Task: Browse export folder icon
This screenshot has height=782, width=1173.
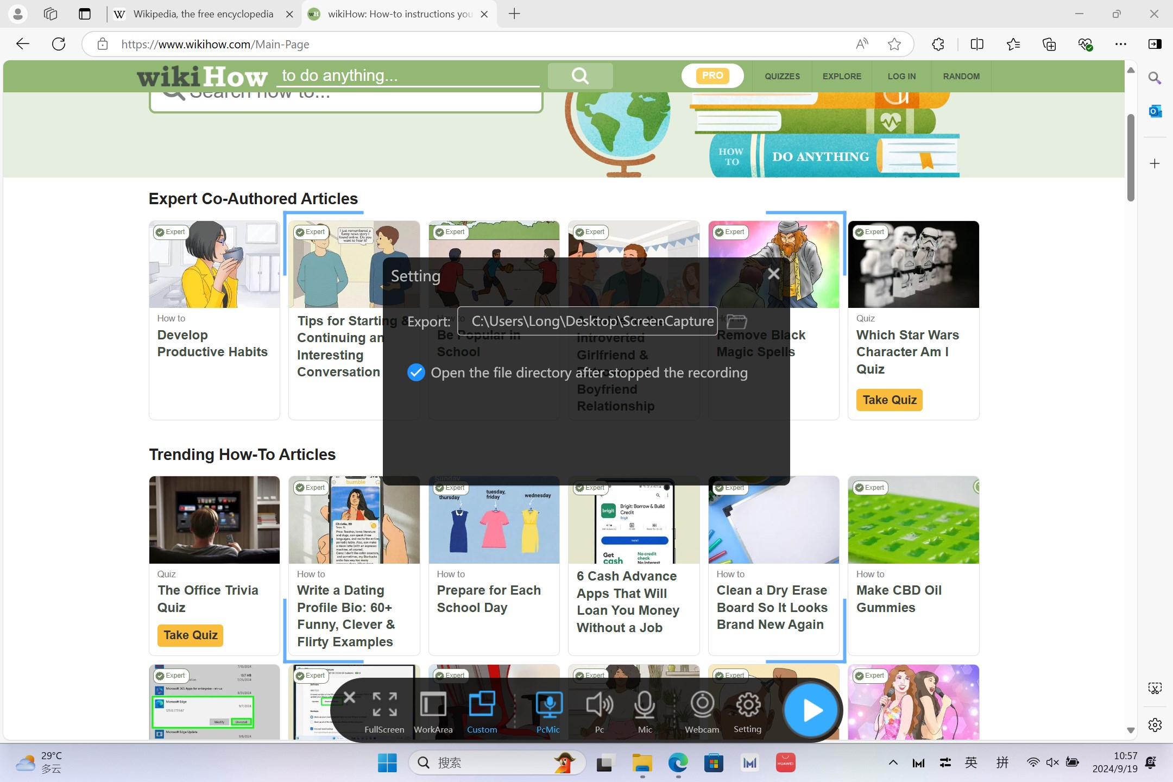Action: 736,321
